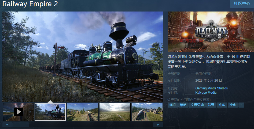Click the Railway Empire 2 header capsule image

click(211, 32)
